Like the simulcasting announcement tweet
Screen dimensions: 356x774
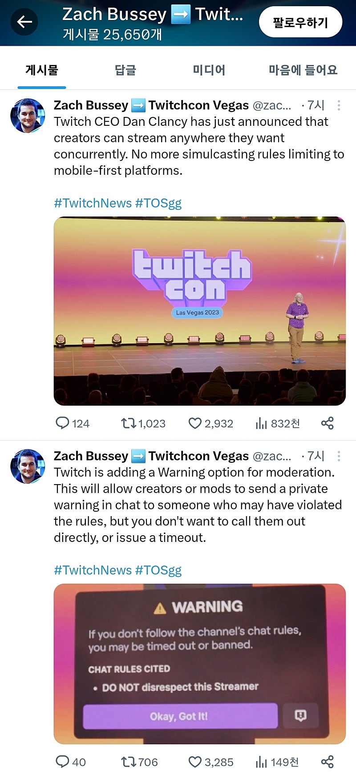pyautogui.click(x=195, y=423)
